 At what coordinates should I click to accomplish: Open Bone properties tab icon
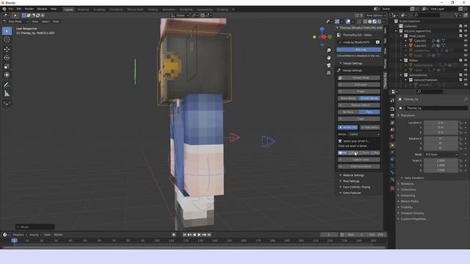click(x=392, y=173)
